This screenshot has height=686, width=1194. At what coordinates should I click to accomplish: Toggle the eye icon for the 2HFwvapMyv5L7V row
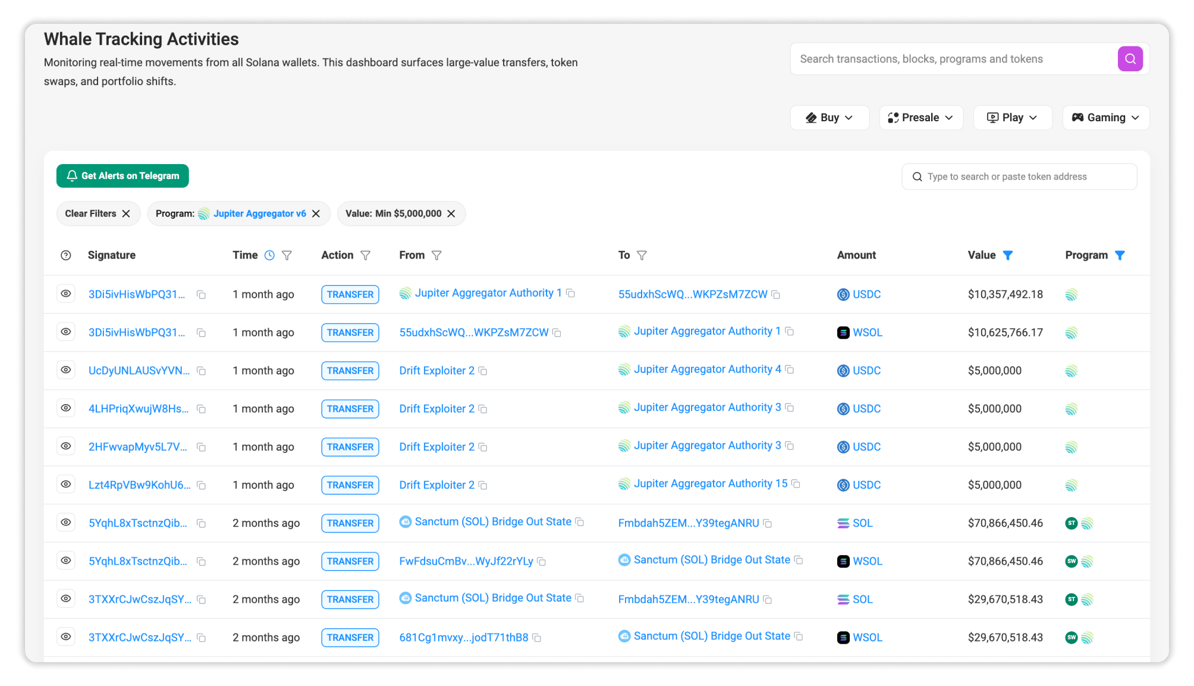[x=66, y=446]
